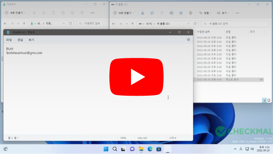Image resolution: width=273 pixels, height=154 pixels.
Task: Click the UTF-8 encoding status entry
Action: pos(173,138)
